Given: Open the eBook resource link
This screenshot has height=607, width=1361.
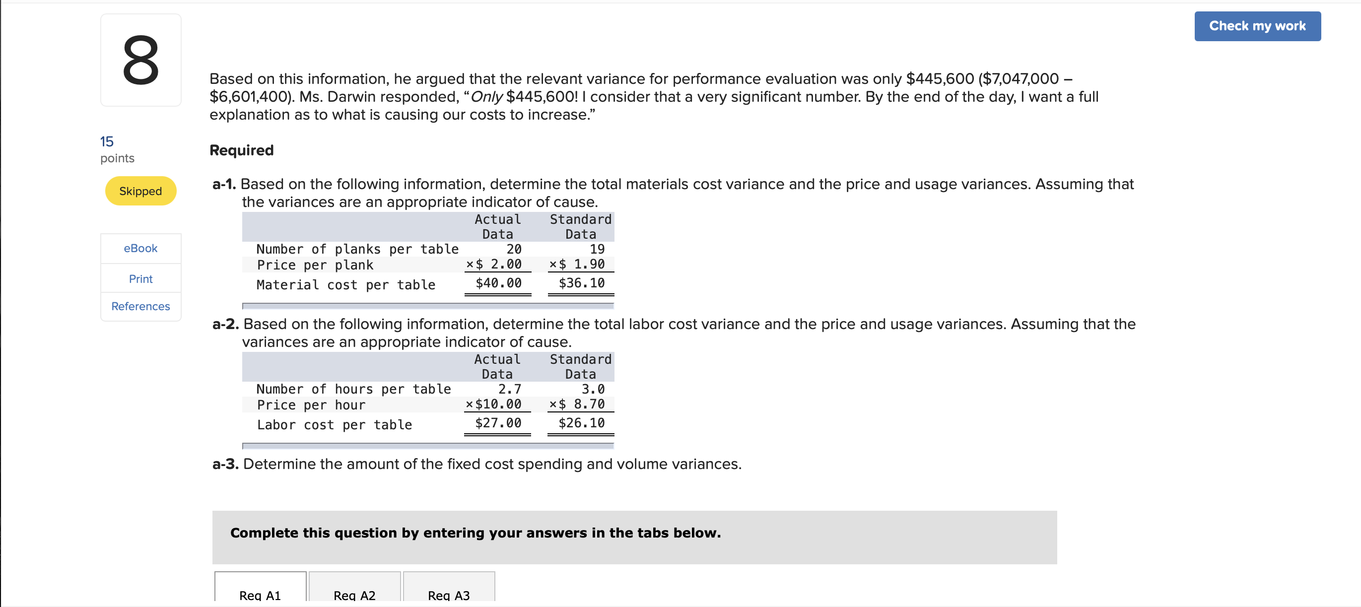Looking at the screenshot, I should pos(140,248).
